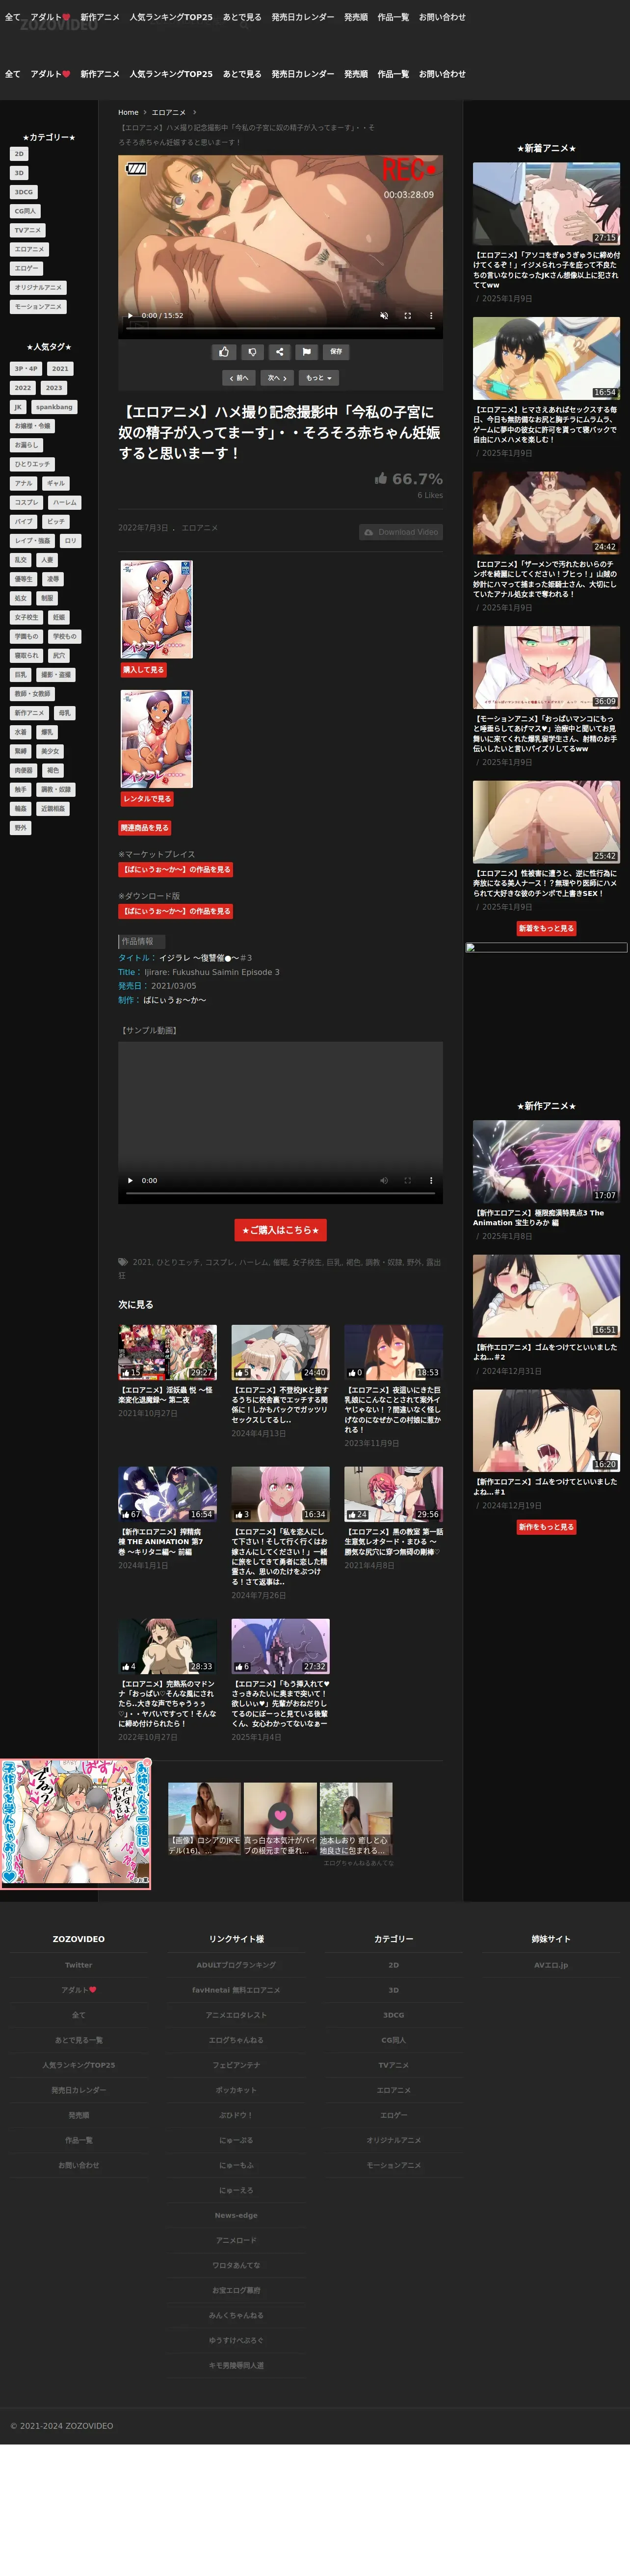
Task: Play the main video in the top player
Action: pos(130,315)
